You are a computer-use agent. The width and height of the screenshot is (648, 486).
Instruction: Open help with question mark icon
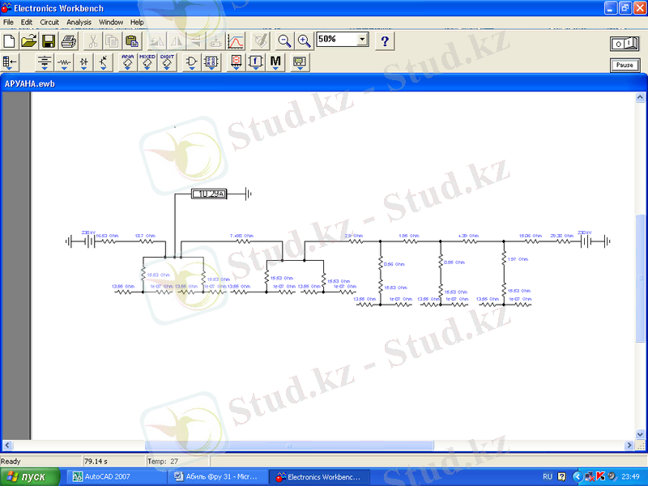click(385, 41)
